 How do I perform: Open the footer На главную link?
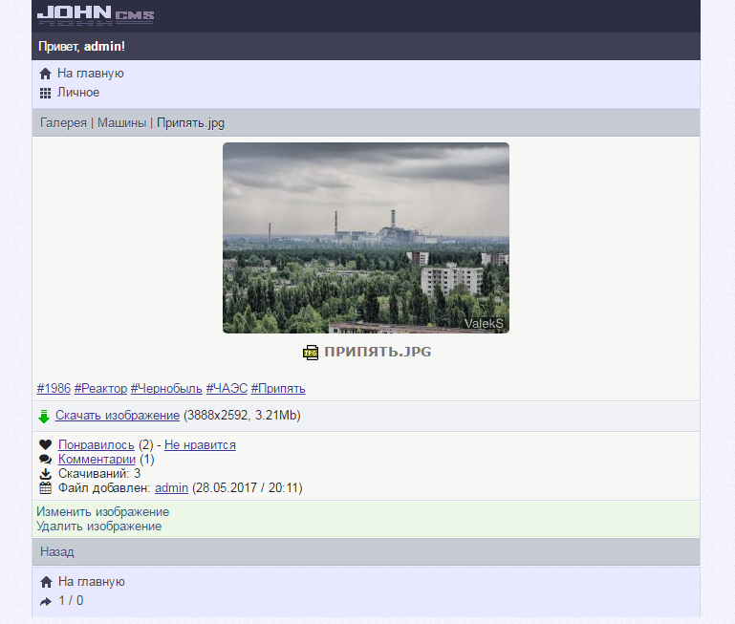(92, 582)
